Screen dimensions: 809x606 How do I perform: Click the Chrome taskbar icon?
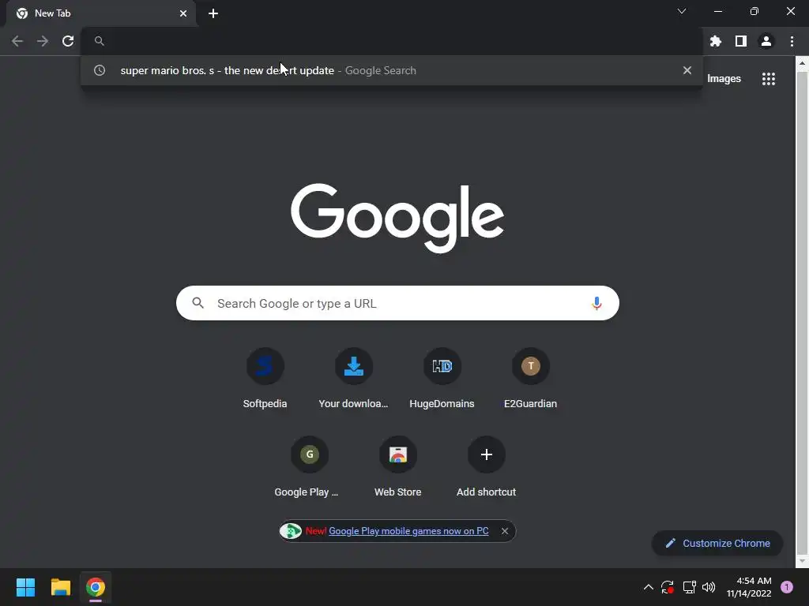pos(96,587)
